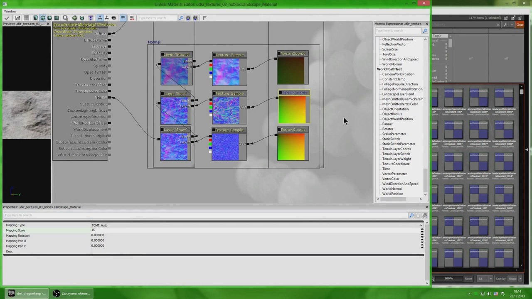Toggle the eye visibility toolbar icon
The image size is (532, 299).
tap(113, 18)
